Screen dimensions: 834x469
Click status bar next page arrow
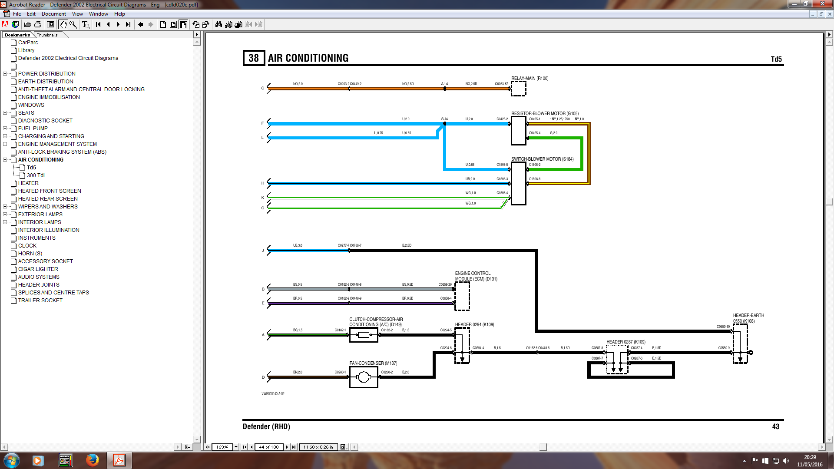coord(287,447)
